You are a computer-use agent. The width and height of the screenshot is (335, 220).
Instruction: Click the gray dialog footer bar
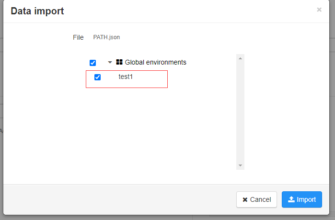(x=120, y=199)
